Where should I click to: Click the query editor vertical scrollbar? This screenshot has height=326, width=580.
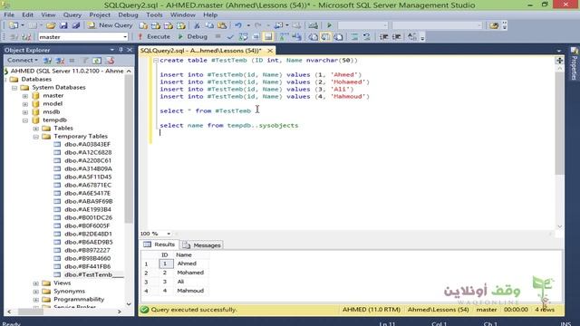click(x=559, y=122)
